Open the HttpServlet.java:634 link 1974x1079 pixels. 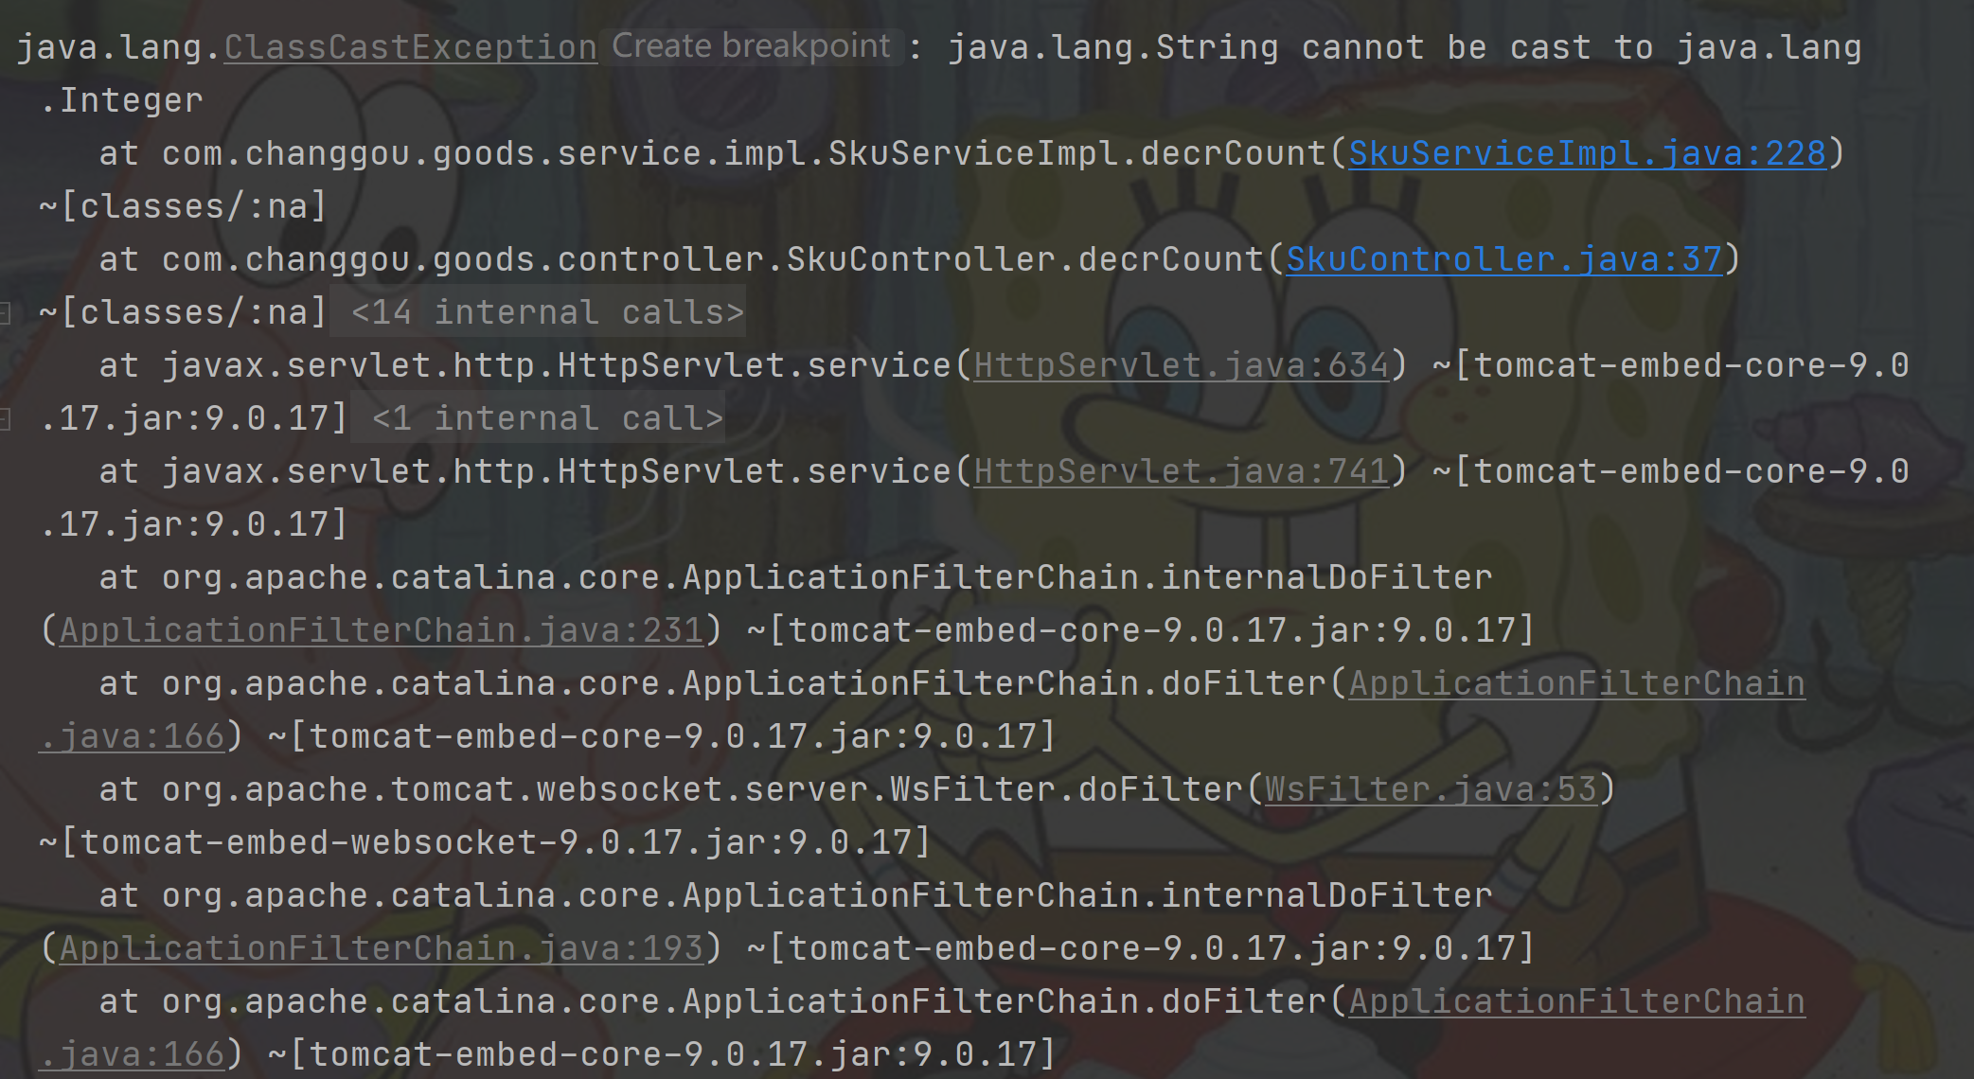tap(1181, 365)
